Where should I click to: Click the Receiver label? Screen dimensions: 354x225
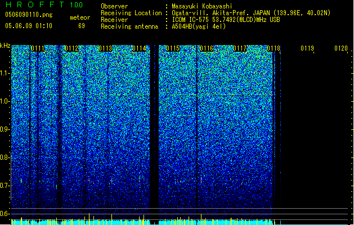(x=114, y=20)
